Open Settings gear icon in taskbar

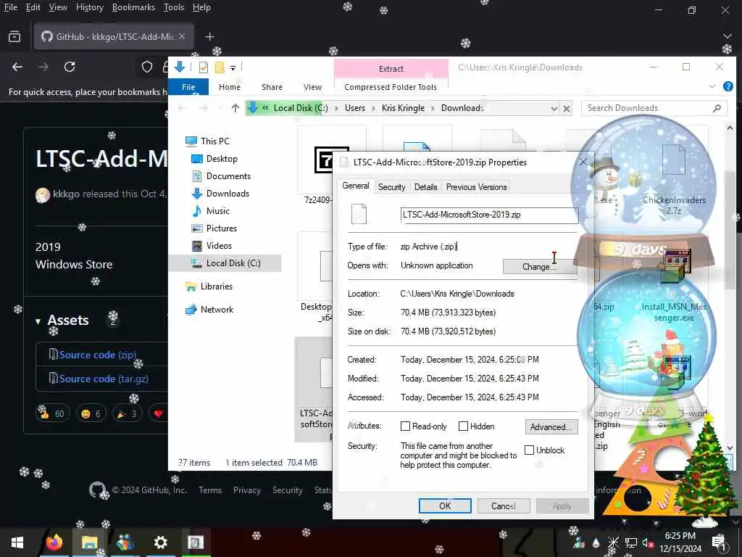(x=160, y=542)
